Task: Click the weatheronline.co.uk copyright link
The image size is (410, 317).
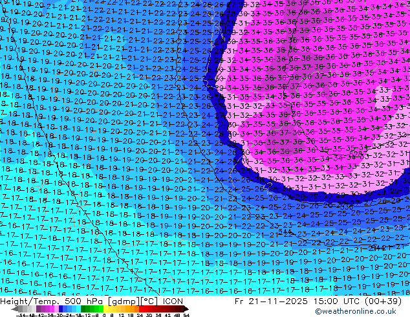Action: click(x=356, y=311)
